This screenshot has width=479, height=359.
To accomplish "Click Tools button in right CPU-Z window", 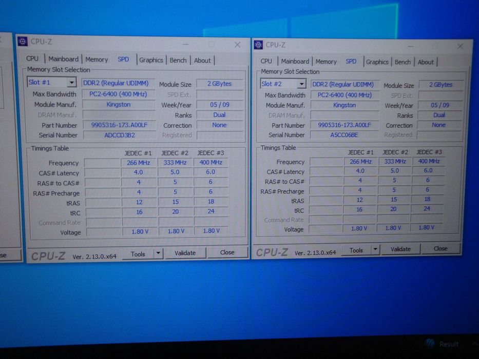I will click(x=356, y=250).
